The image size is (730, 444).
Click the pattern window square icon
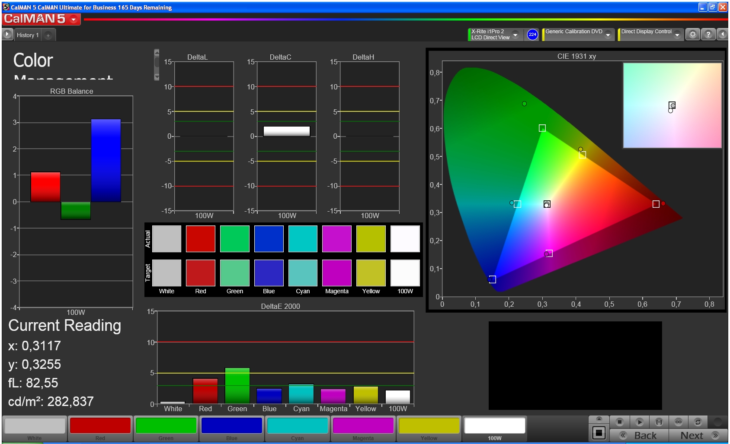coord(599,432)
